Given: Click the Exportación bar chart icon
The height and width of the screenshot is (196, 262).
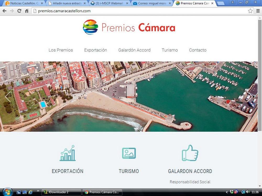Looking at the screenshot, I should 67,153.
